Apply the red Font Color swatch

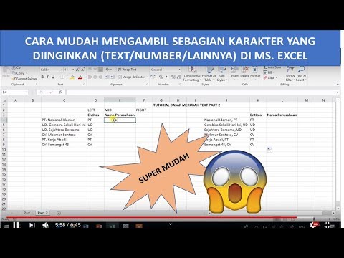[80, 77]
